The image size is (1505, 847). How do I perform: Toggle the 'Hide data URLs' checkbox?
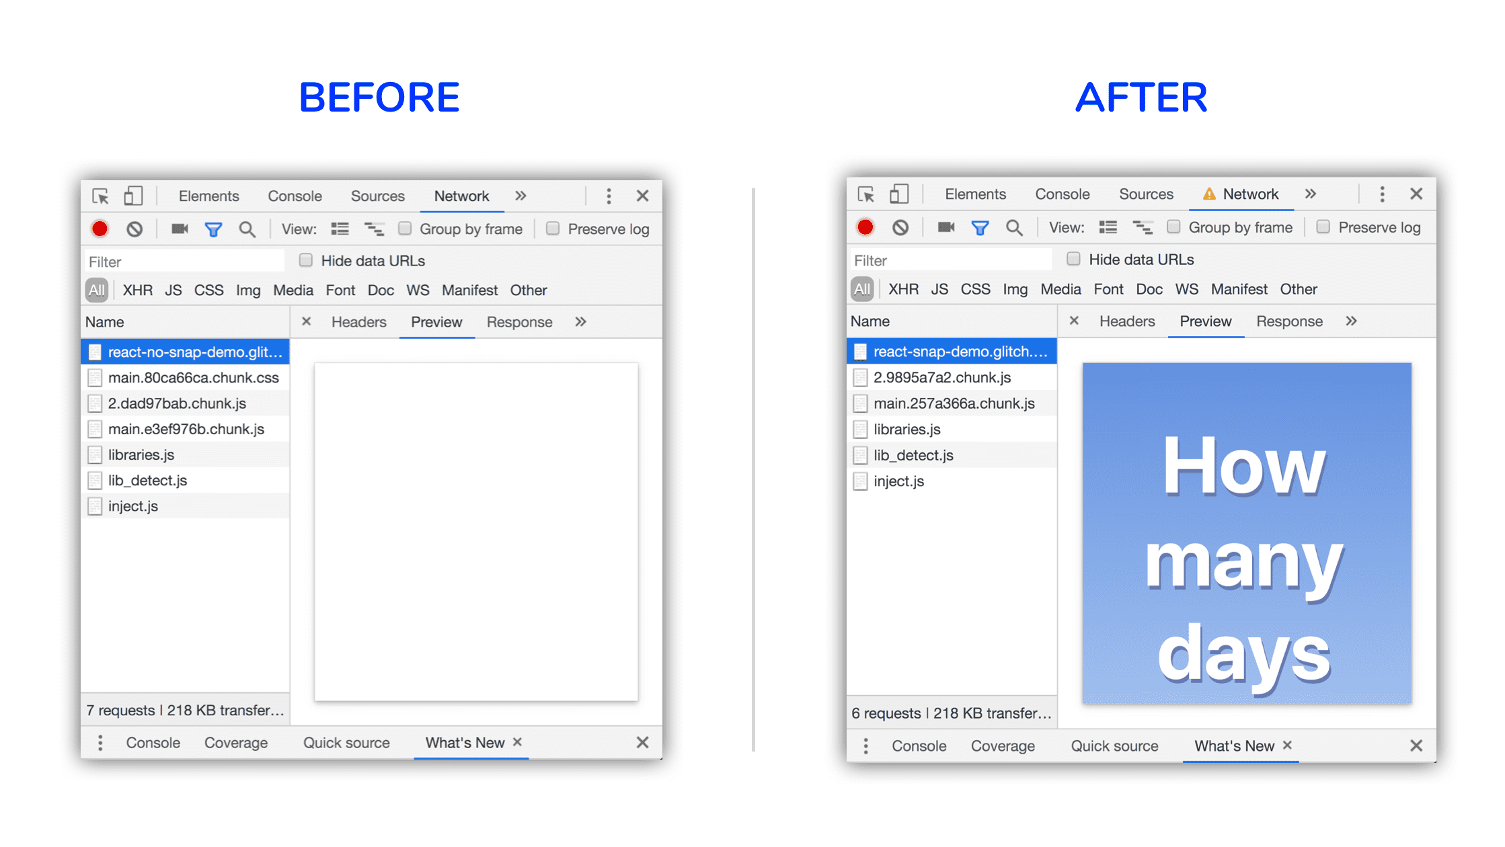304,261
